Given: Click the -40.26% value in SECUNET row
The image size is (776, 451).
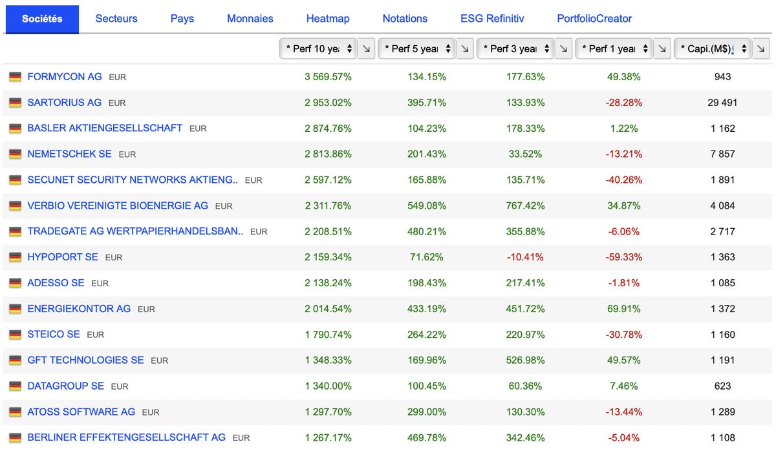Looking at the screenshot, I should tap(624, 180).
